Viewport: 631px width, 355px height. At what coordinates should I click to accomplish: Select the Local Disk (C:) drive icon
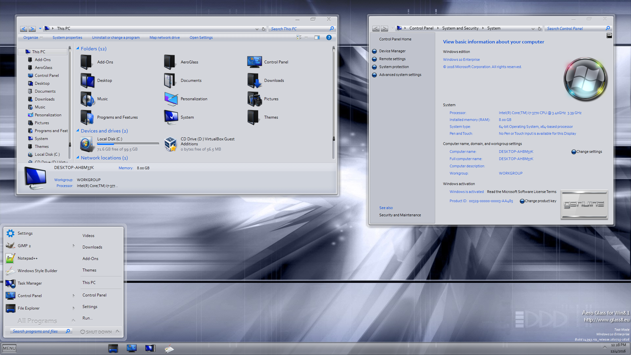[x=87, y=144]
